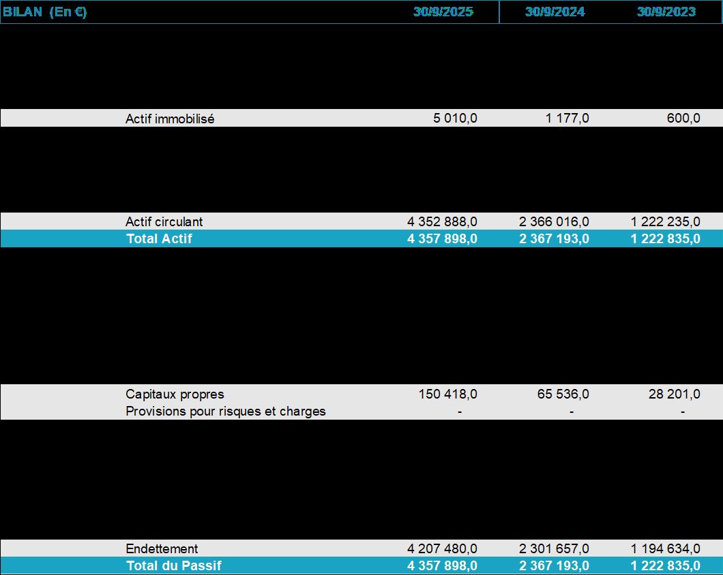The height and width of the screenshot is (575, 723).
Task: Click the 30/9/2024 column header
Action: tap(555, 12)
